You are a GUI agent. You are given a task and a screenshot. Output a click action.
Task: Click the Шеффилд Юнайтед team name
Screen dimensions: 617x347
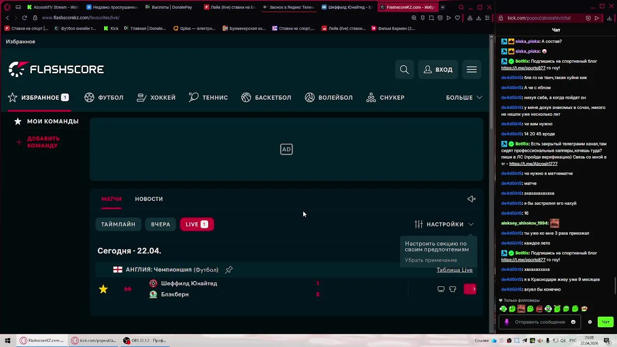[x=189, y=283]
